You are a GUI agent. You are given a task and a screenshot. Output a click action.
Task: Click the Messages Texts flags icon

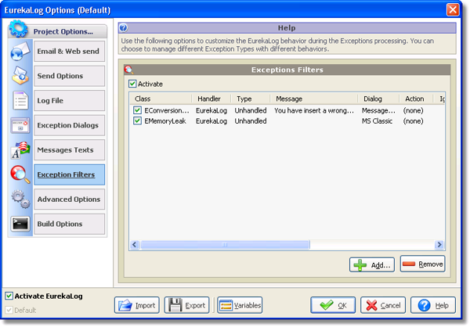(x=20, y=150)
